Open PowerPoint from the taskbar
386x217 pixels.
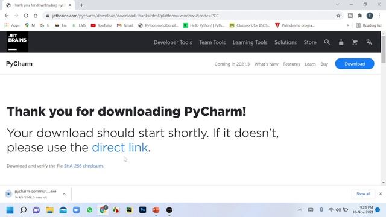click(156, 210)
